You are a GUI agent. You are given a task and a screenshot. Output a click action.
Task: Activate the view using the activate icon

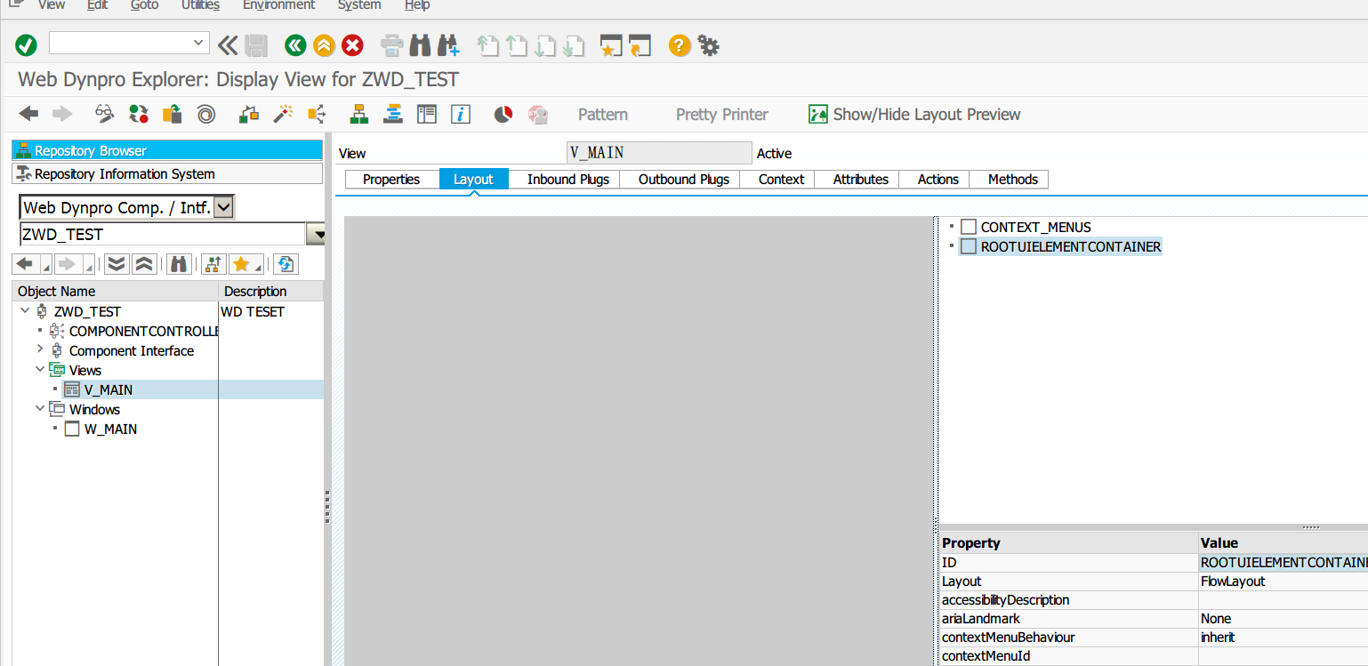click(138, 114)
